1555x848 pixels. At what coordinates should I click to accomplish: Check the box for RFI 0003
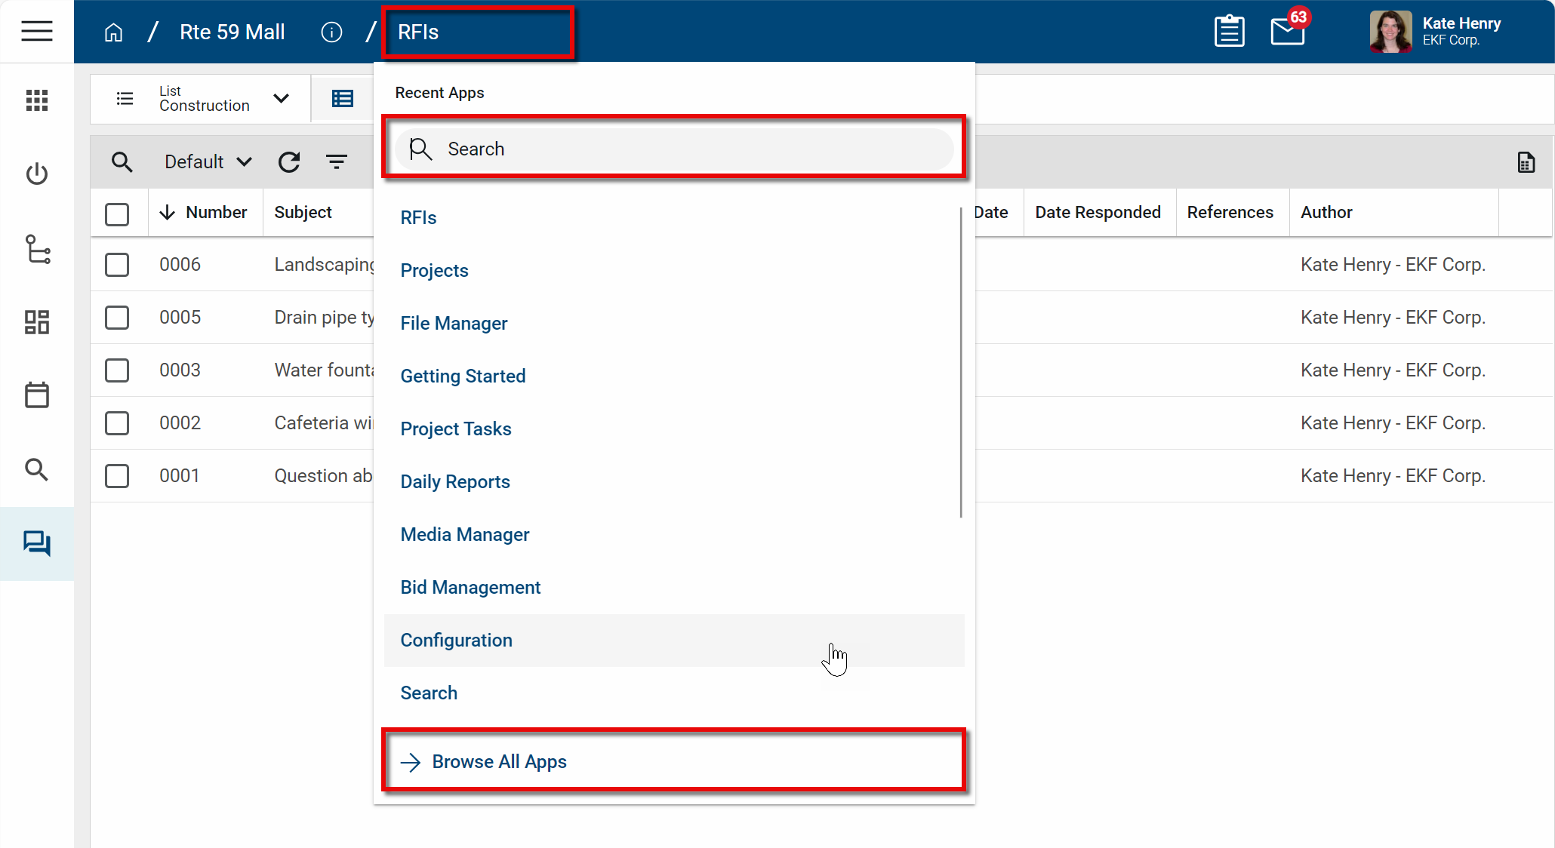(x=117, y=370)
